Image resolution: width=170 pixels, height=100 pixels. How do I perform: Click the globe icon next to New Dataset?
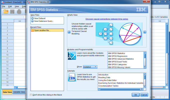coord(32,18)
